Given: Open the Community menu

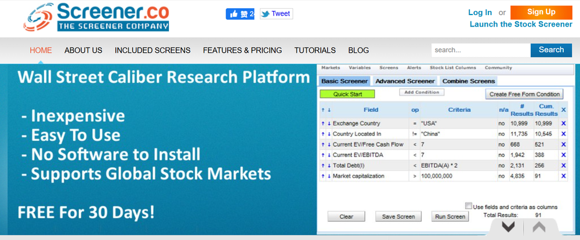Looking at the screenshot, I should [x=498, y=68].
